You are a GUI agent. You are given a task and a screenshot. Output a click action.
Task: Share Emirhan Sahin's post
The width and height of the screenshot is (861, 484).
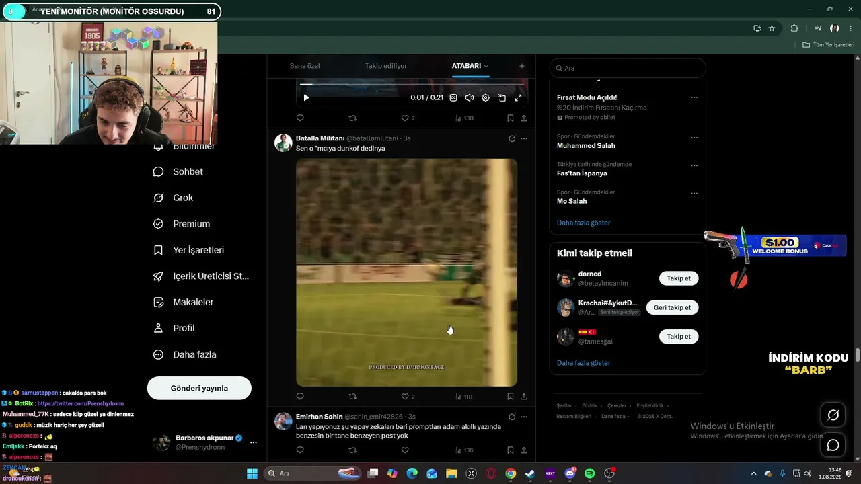[524, 450]
